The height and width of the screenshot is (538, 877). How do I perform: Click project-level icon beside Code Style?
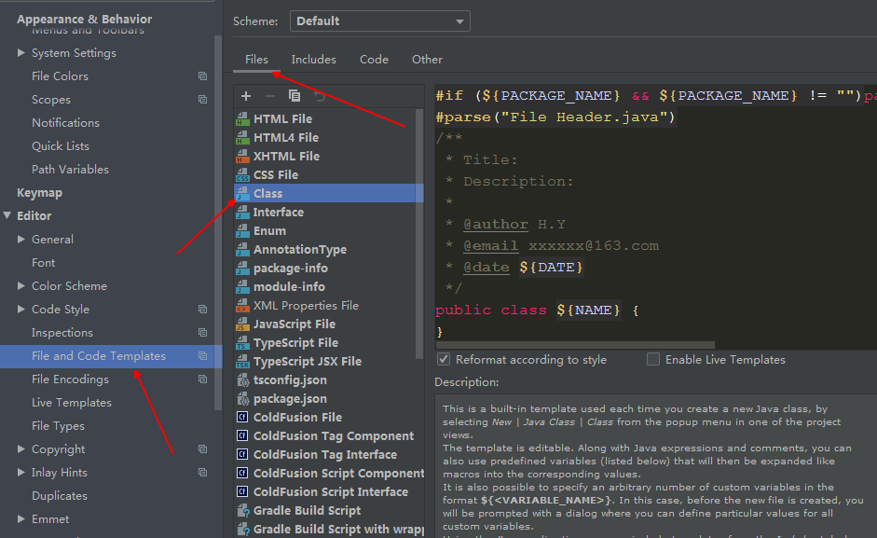tap(202, 309)
